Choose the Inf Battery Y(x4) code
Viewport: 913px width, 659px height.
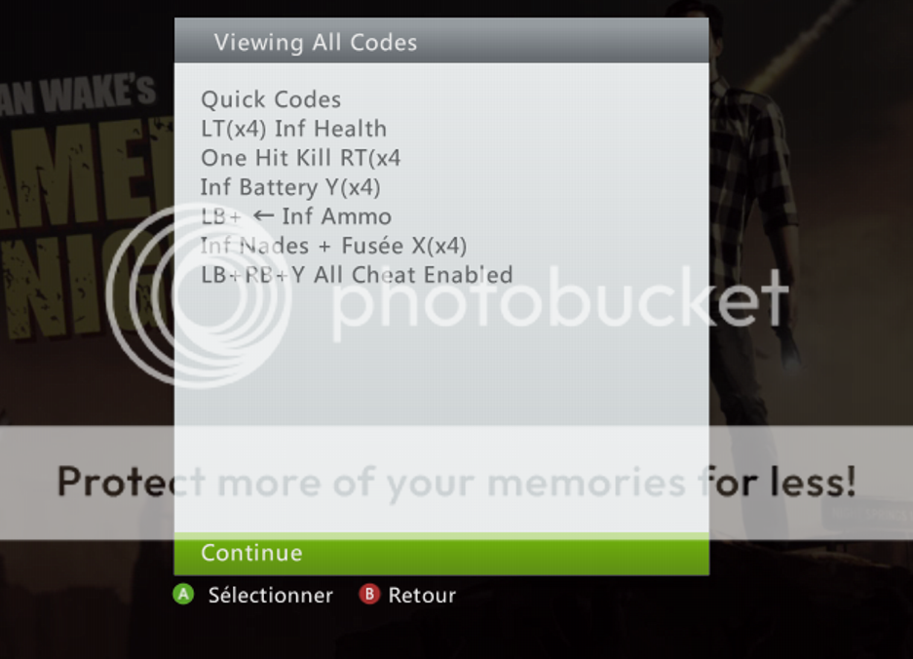coord(290,187)
